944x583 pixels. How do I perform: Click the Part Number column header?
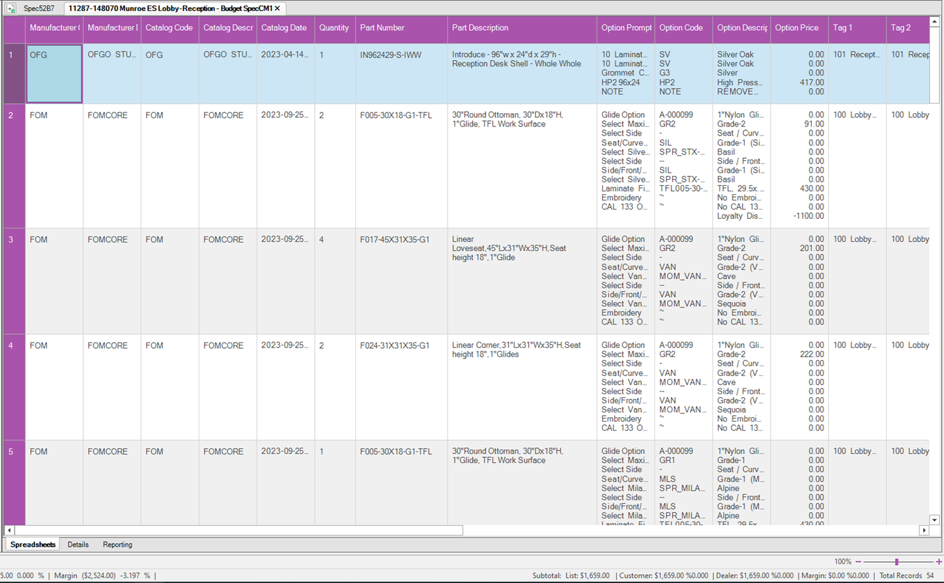click(x=401, y=28)
